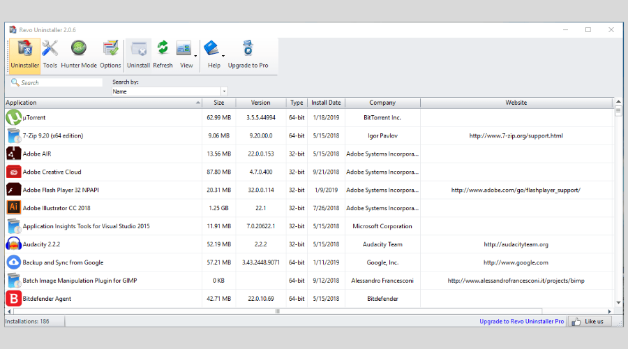Click the View toolbar icon
This screenshot has height=349, width=628.
click(x=184, y=49)
